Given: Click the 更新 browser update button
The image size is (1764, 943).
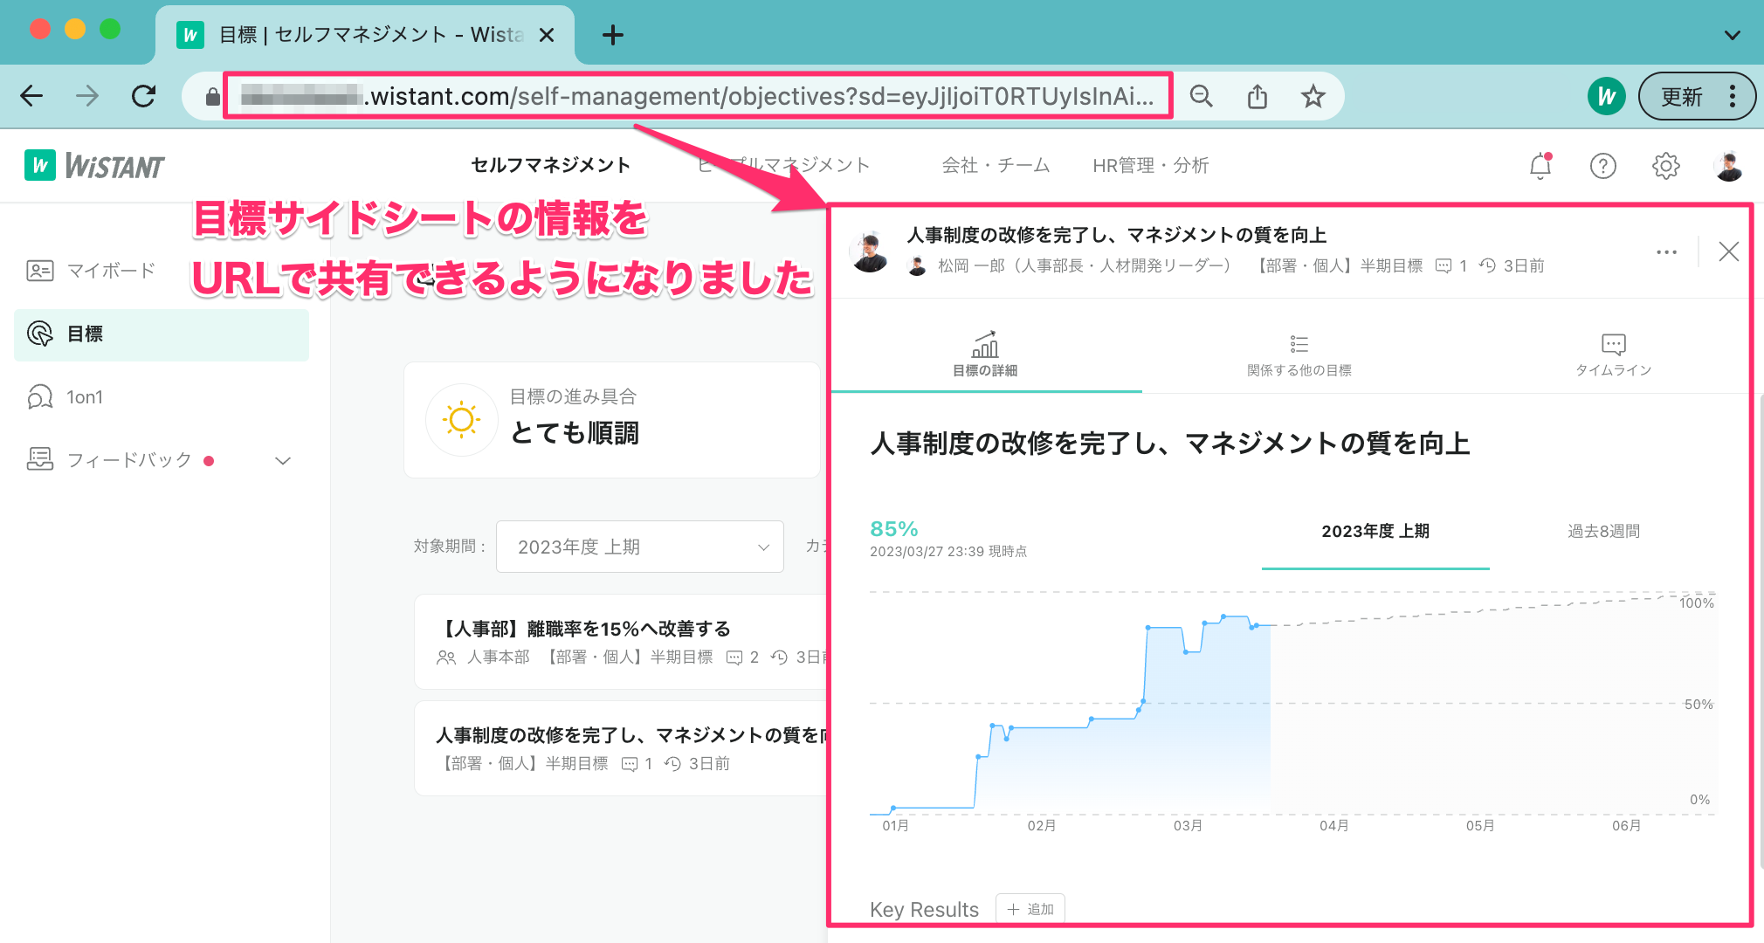Looking at the screenshot, I should [x=1681, y=97].
